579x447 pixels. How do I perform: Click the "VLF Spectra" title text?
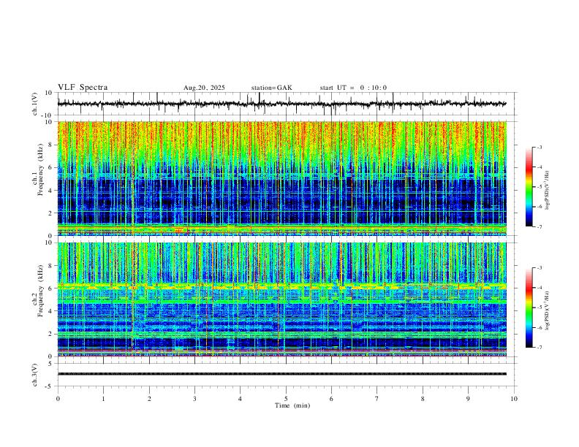point(83,88)
